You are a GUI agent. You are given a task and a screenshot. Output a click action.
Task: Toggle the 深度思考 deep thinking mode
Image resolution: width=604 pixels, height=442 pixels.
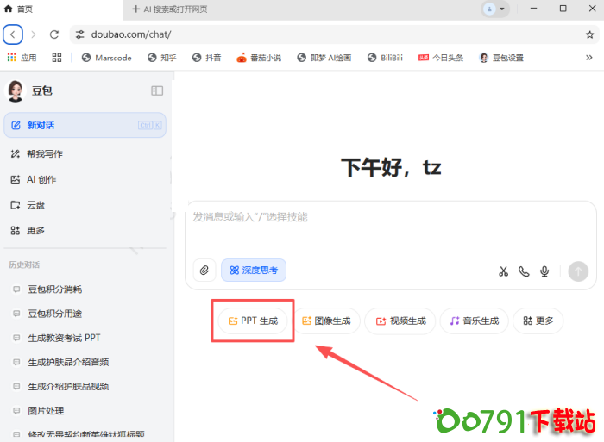254,271
